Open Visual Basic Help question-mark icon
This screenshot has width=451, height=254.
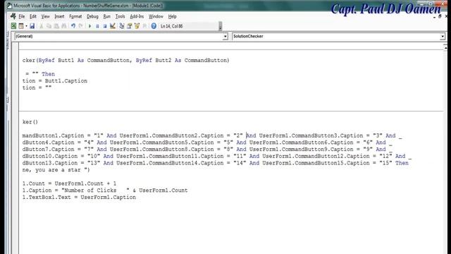[154, 26]
